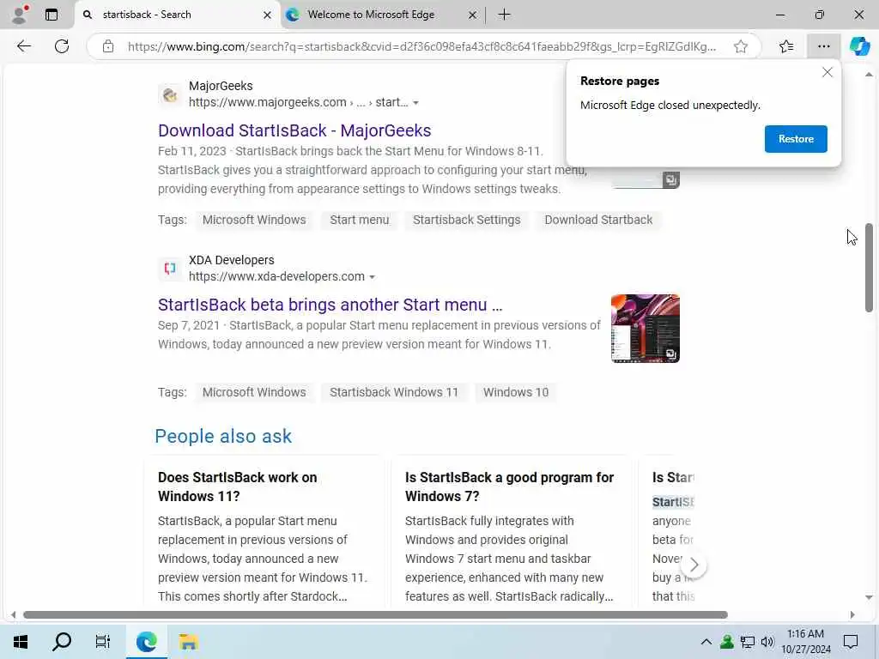Close the startisback Search tab
This screenshot has width=879, height=659.
(x=268, y=15)
